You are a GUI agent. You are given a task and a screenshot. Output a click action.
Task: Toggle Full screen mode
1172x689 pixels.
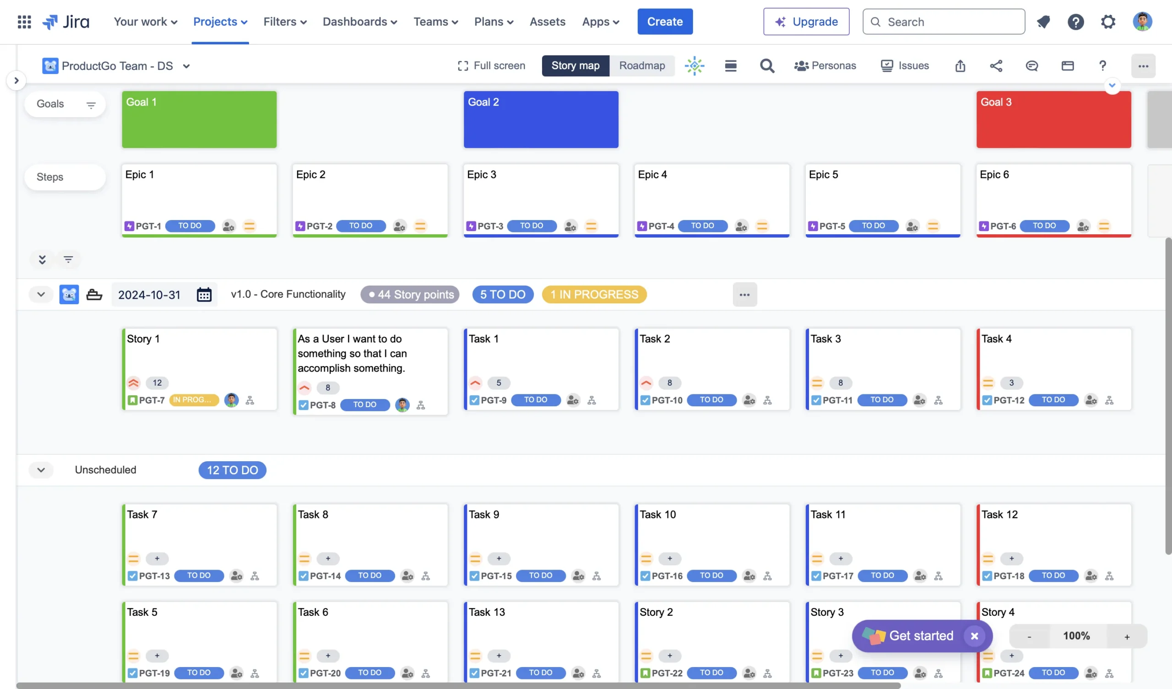(491, 65)
